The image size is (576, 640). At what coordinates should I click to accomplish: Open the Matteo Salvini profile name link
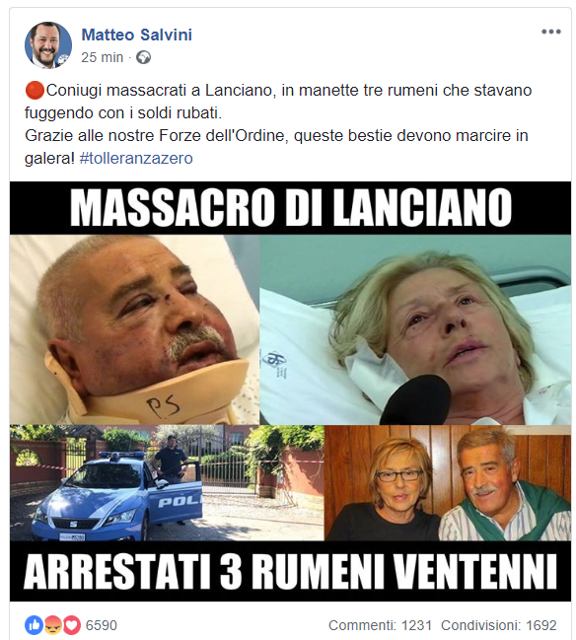[137, 36]
